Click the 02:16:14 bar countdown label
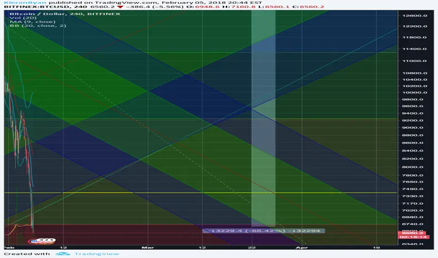The width and height of the screenshot is (438, 258). [x=413, y=237]
